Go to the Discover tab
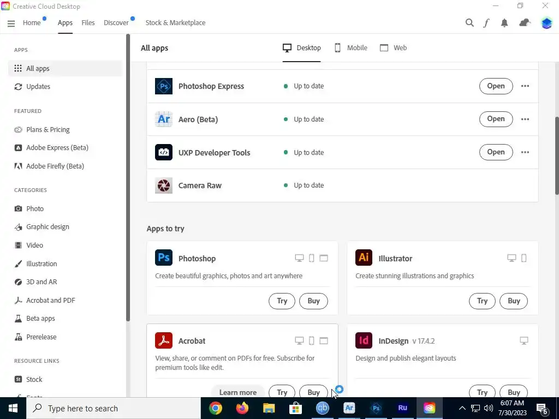559x419 pixels. pos(116,23)
